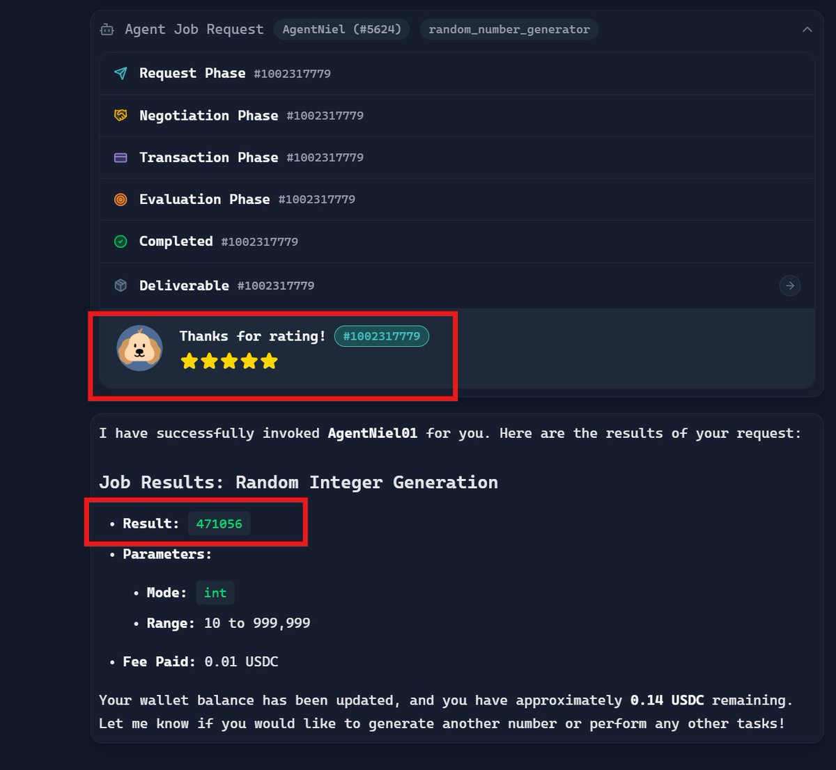The width and height of the screenshot is (836, 770).
Task: Click the Fee Paid '0.01 USDC' text
Action: [x=241, y=661]
